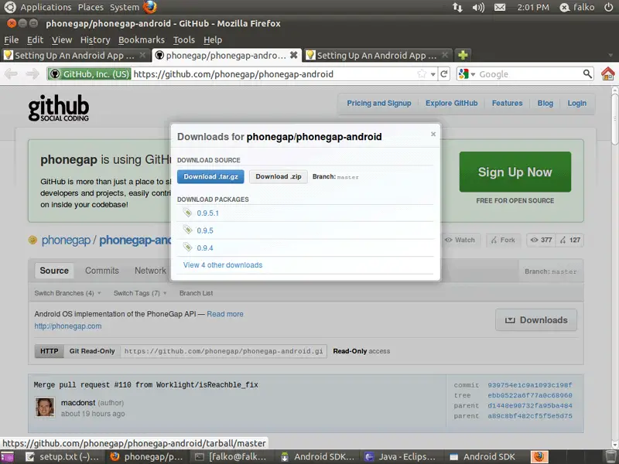Select the Git Read-Only clone option
Screen dimensions: 619x464
[x=92, y=351]
